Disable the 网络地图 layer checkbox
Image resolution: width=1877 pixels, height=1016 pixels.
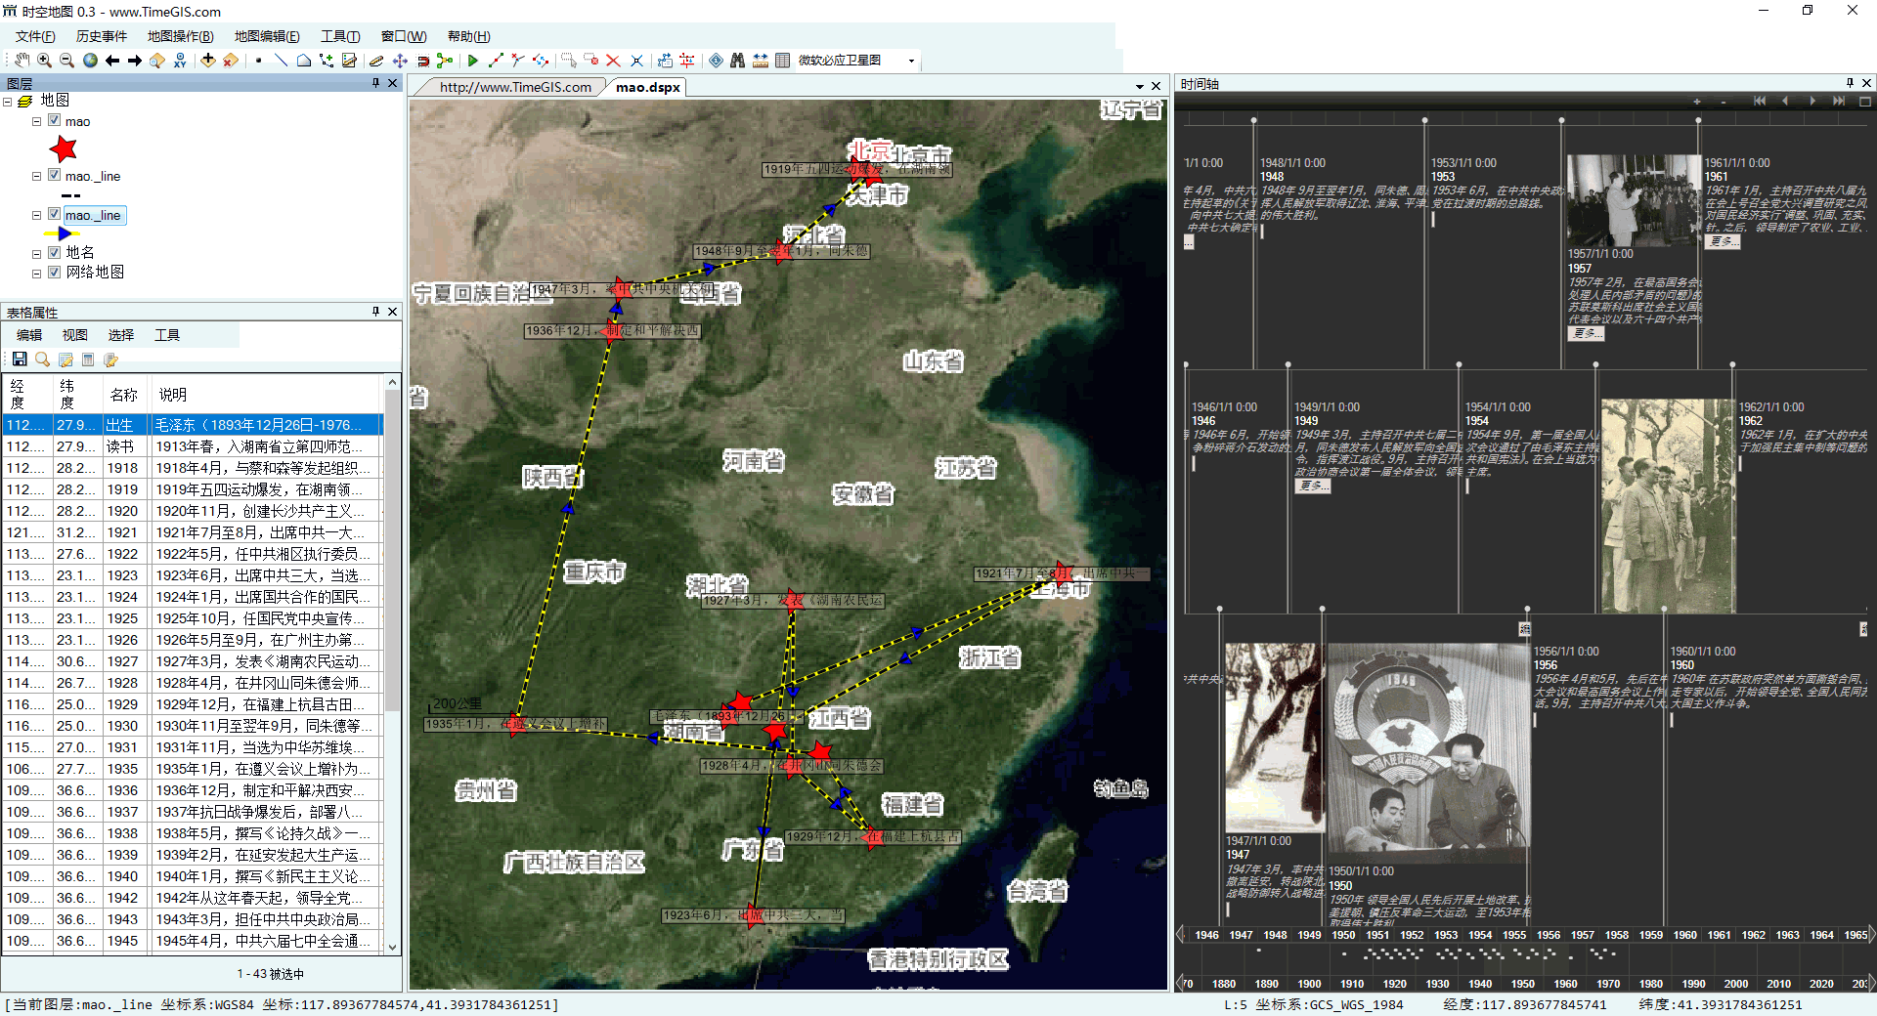(x=55, y=273)
